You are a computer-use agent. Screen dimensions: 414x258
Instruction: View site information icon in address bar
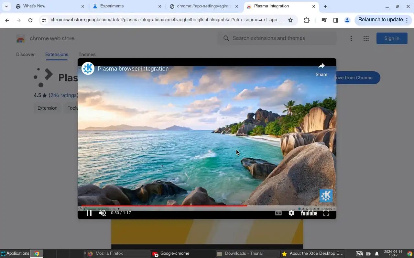[x=44, y=20]
